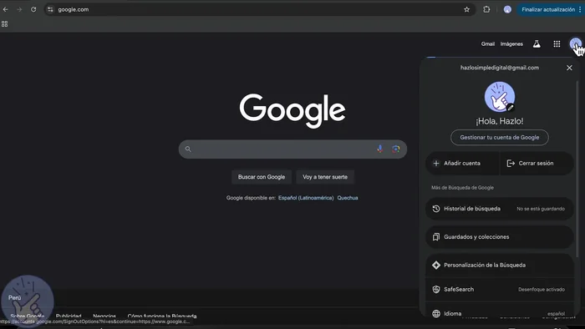Switch to Español (Latinoamérica)
The image size is (585, 329).
306,198
